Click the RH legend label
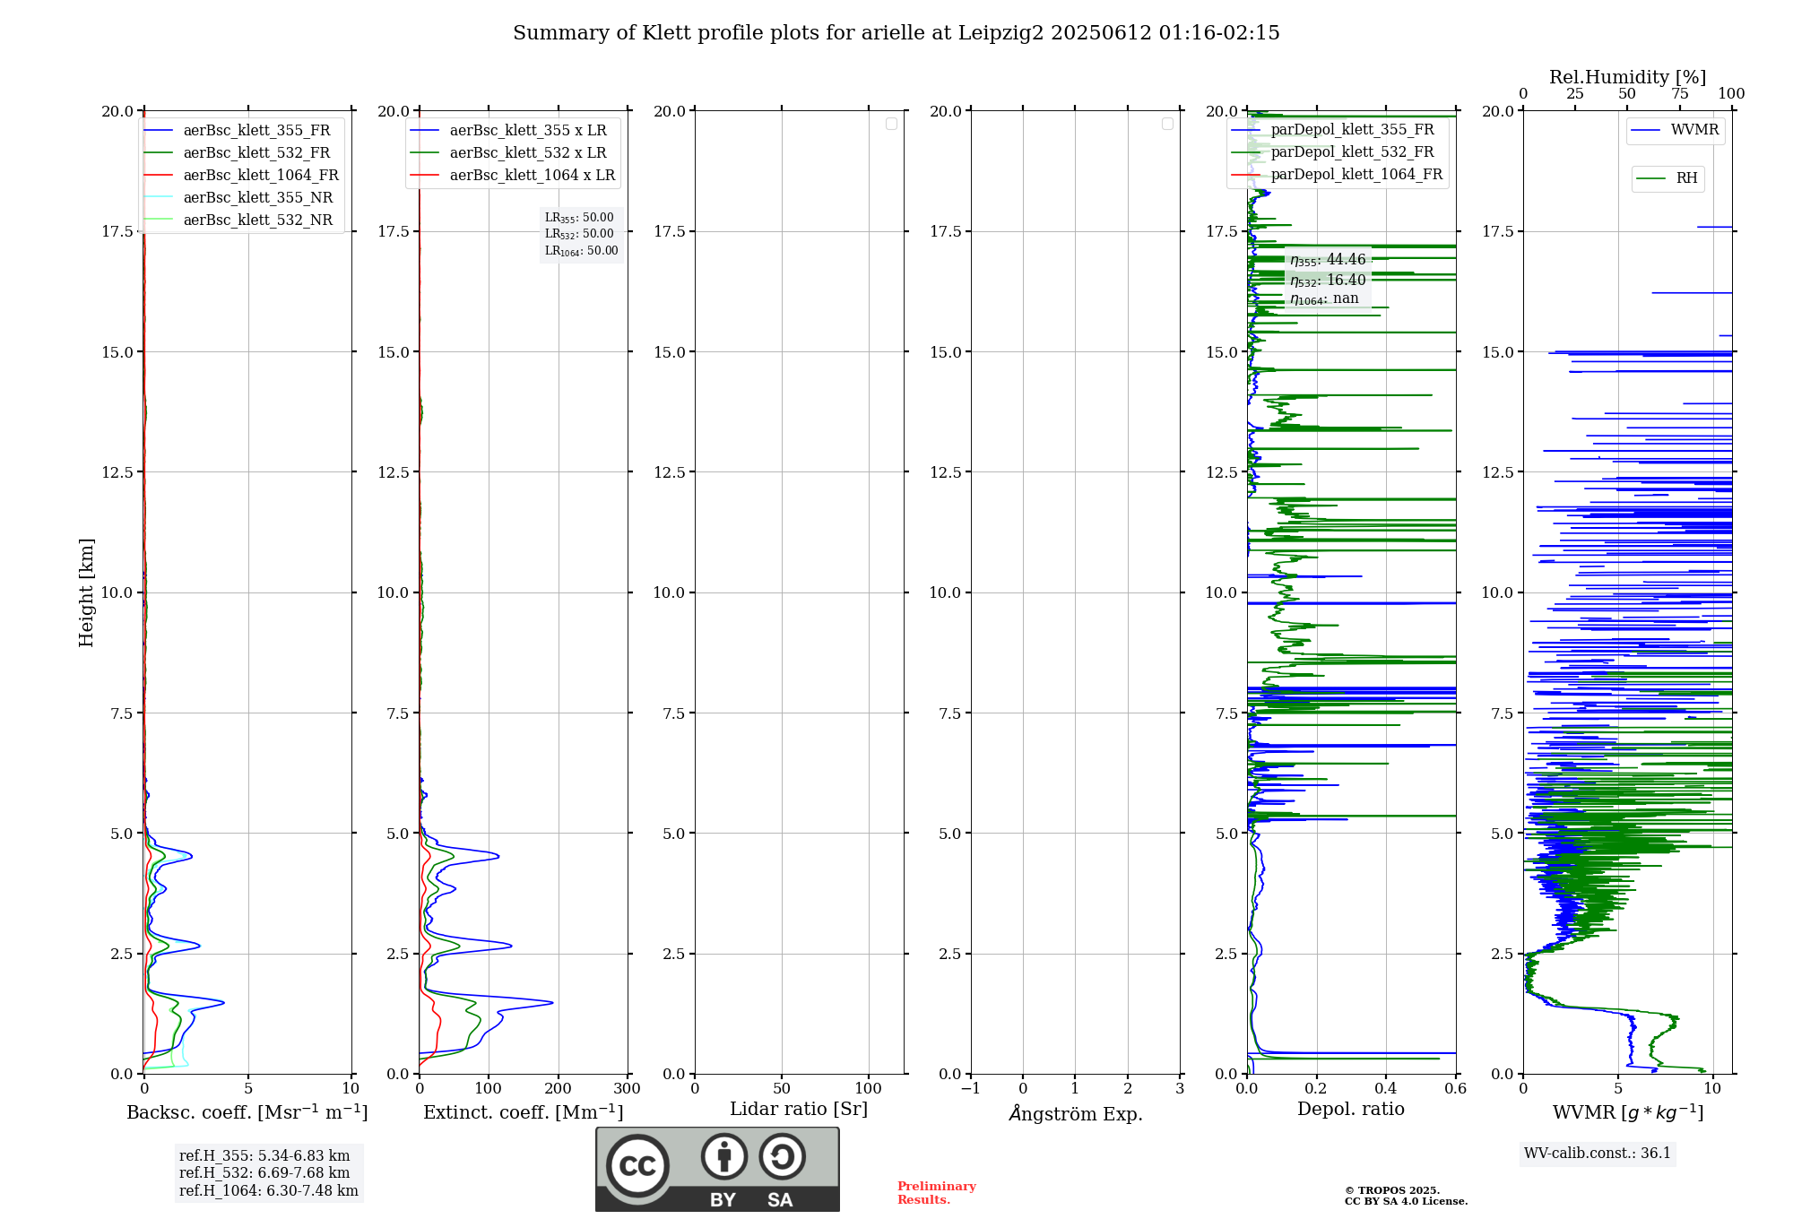 pos(1686,178)
